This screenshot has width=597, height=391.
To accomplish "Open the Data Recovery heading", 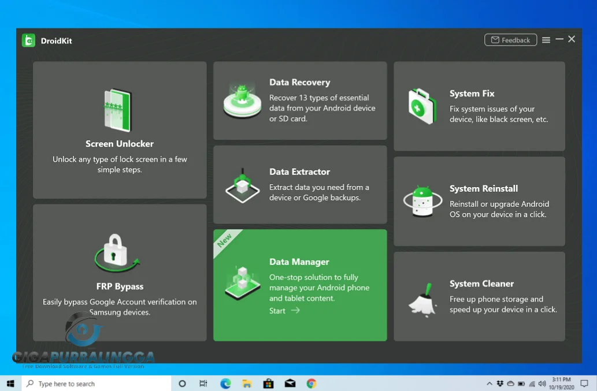I will (x=299, y=82).
